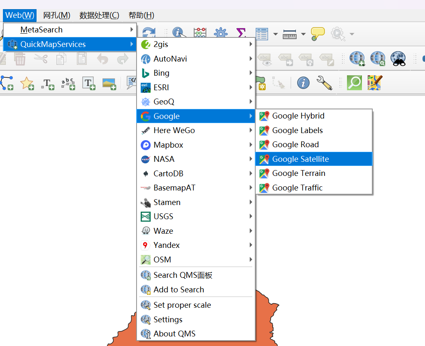Open the Yandex submenu
425x346 pixels.
click(196, 245)
